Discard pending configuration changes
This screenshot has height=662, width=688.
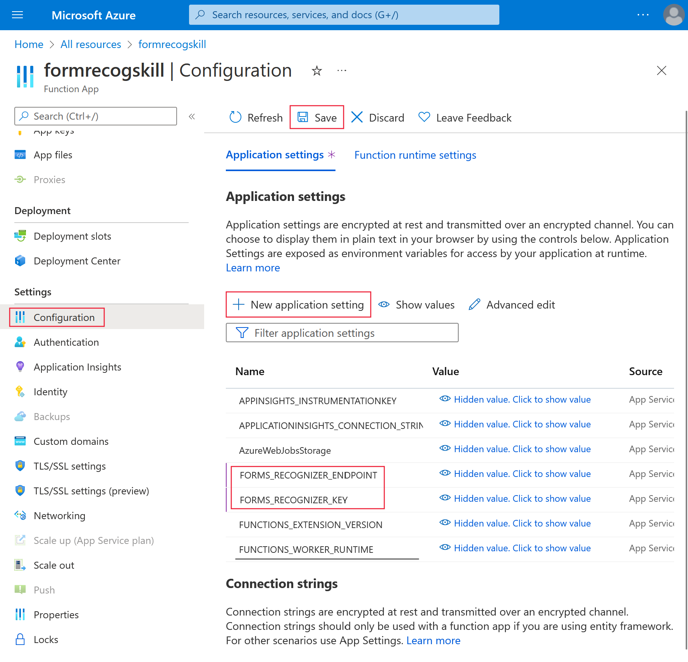[377, 117]
